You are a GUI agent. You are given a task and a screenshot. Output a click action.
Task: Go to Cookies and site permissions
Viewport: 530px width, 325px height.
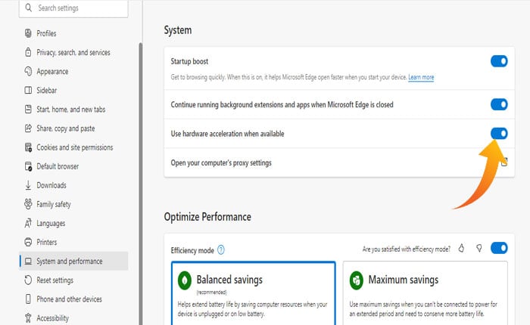tap(74, 147)
